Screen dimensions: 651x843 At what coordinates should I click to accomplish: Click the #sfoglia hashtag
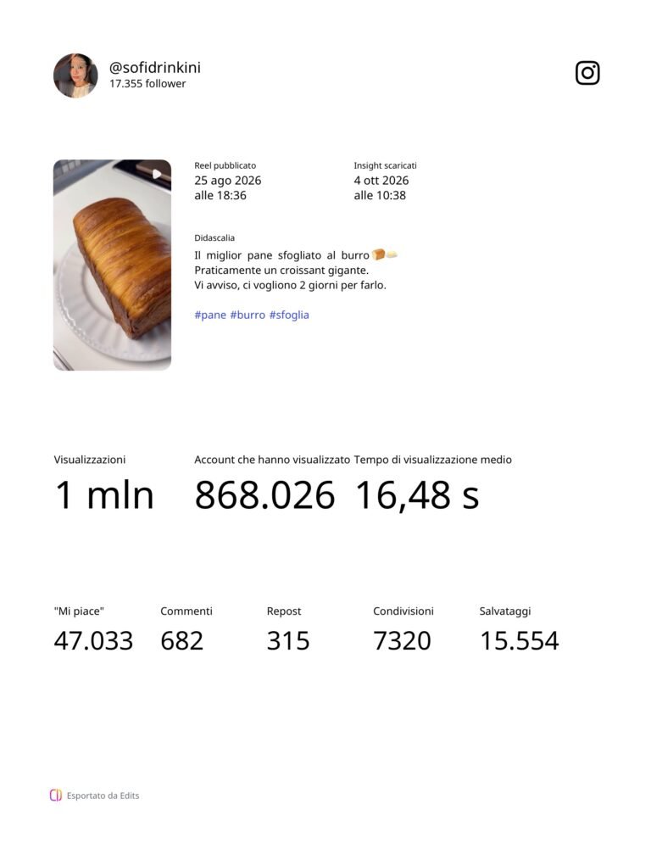(x=289, y=315)
